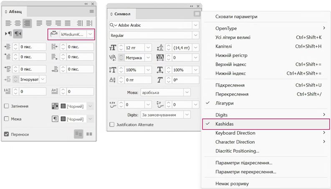Open the Keyboard Direction submenu

point(265,133)
